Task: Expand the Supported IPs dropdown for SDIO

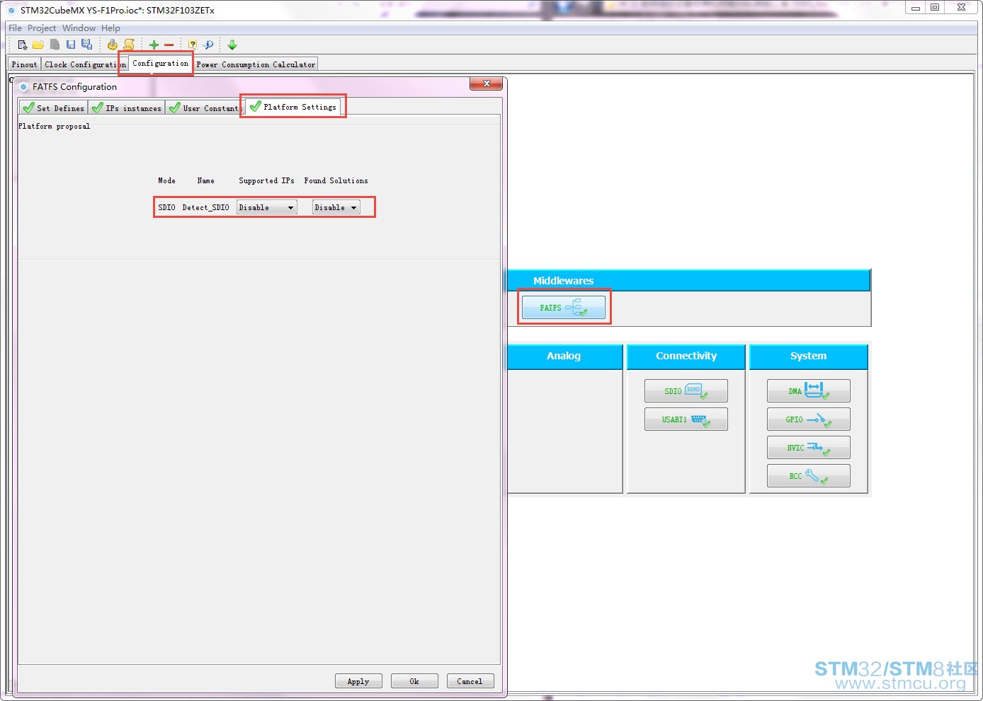Action: click(266, 207)
